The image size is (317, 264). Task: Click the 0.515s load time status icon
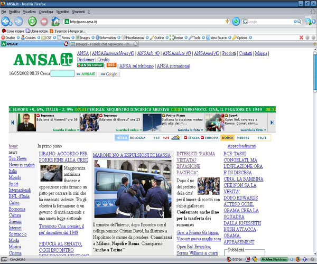click(234, 259)
